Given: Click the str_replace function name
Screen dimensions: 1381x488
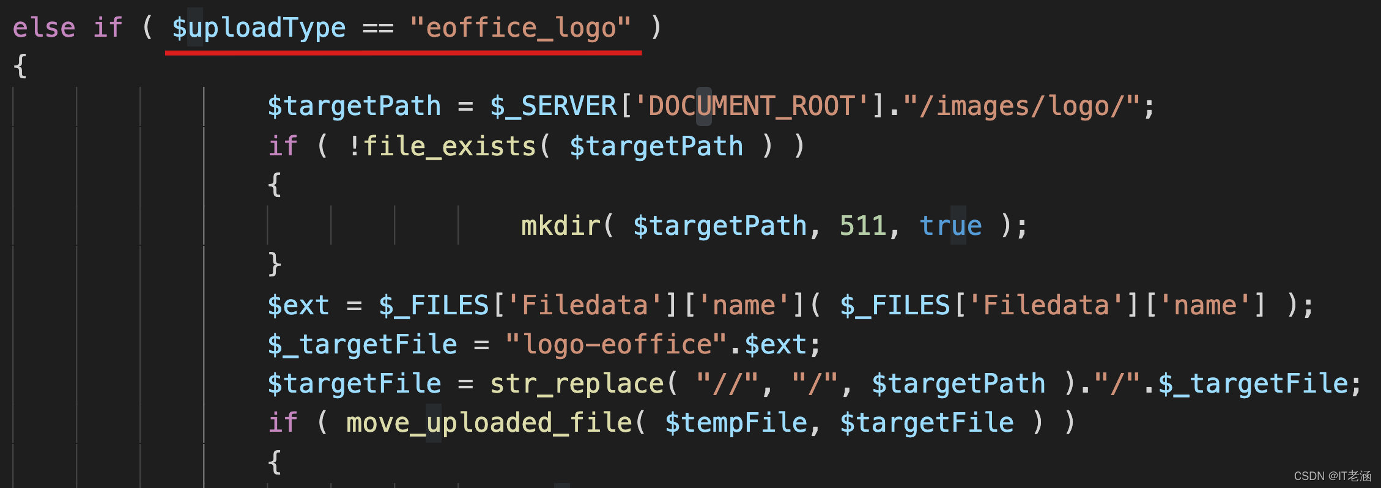Looking at the screenshot, I should [x=577, y=384].
